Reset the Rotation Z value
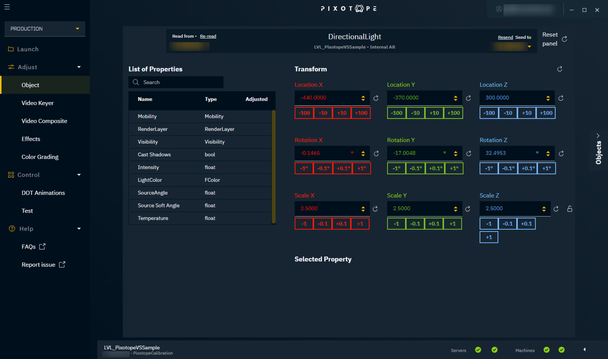 (561, 153)
